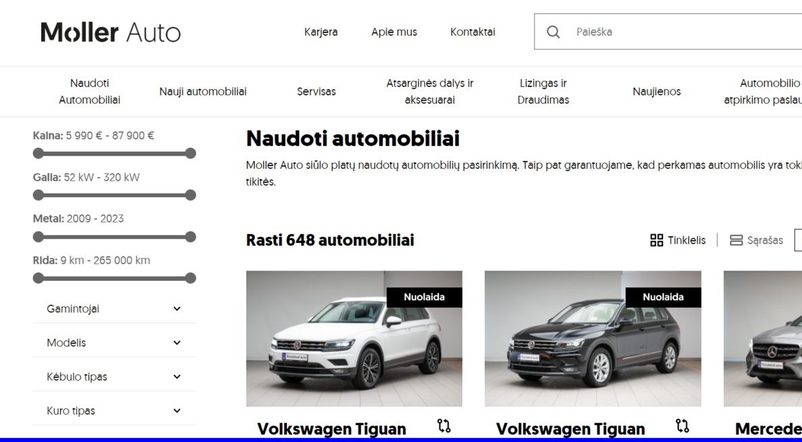This screenshot has width=802, height=442.
Task: Expand the Gamintojai filter dropdown
Action: coord(114,308)
